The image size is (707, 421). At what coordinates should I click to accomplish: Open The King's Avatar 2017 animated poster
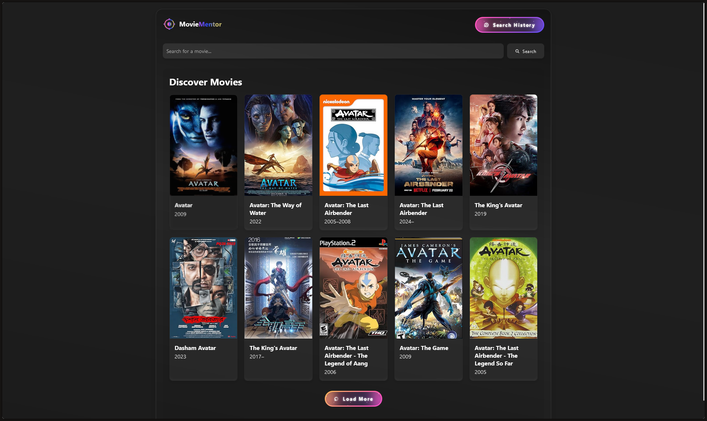278,288
